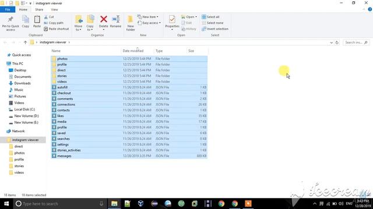Open Local Disk (C:) in navigation pane
Viewport: 373px width, 209px height.
point(24,110)
